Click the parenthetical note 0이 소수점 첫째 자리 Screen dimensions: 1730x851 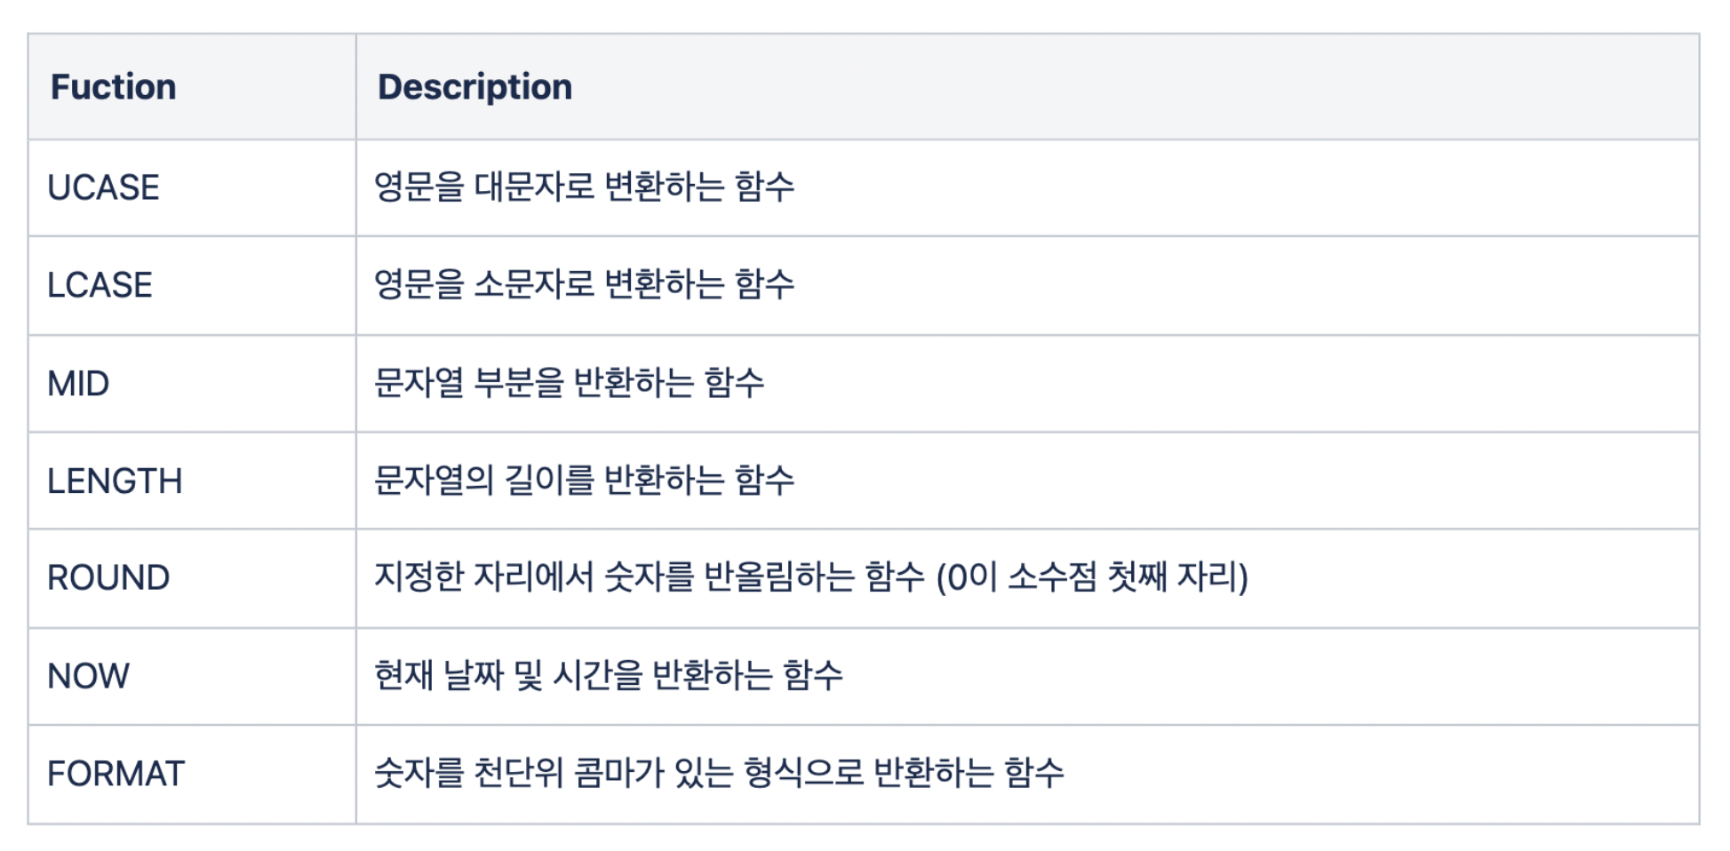pyautogui.click(x=1092, y=577)
